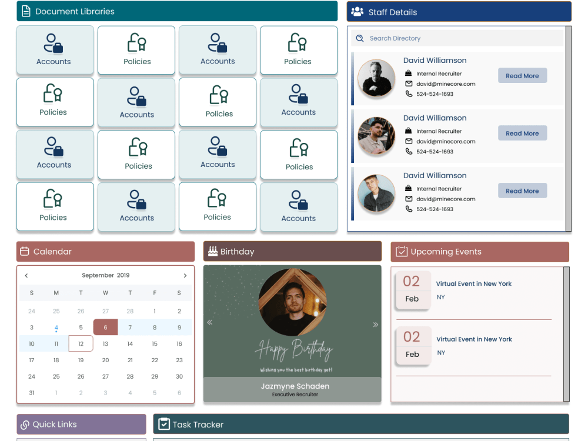Click the checklist icon beside Upcoming Events

[401, 251]
